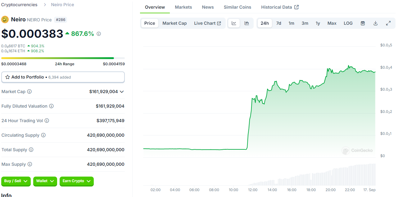
Task: Click the 17. Sep axis label
Action: point(369,190)
